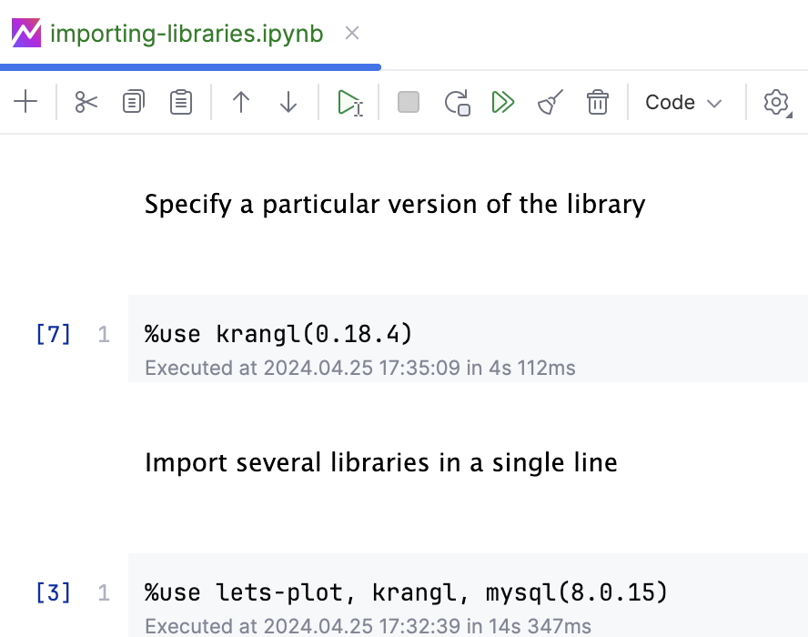Screen dimensions: 808x637
Task: Stop kernel execution
Action: (x=408, y=102)
